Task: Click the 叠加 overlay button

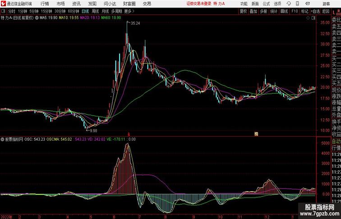Action: (253, 11)
